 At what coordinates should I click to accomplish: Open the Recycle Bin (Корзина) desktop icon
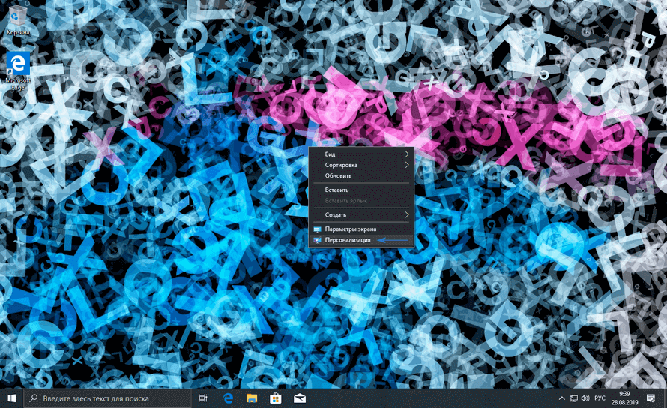[x=18, y=21]
